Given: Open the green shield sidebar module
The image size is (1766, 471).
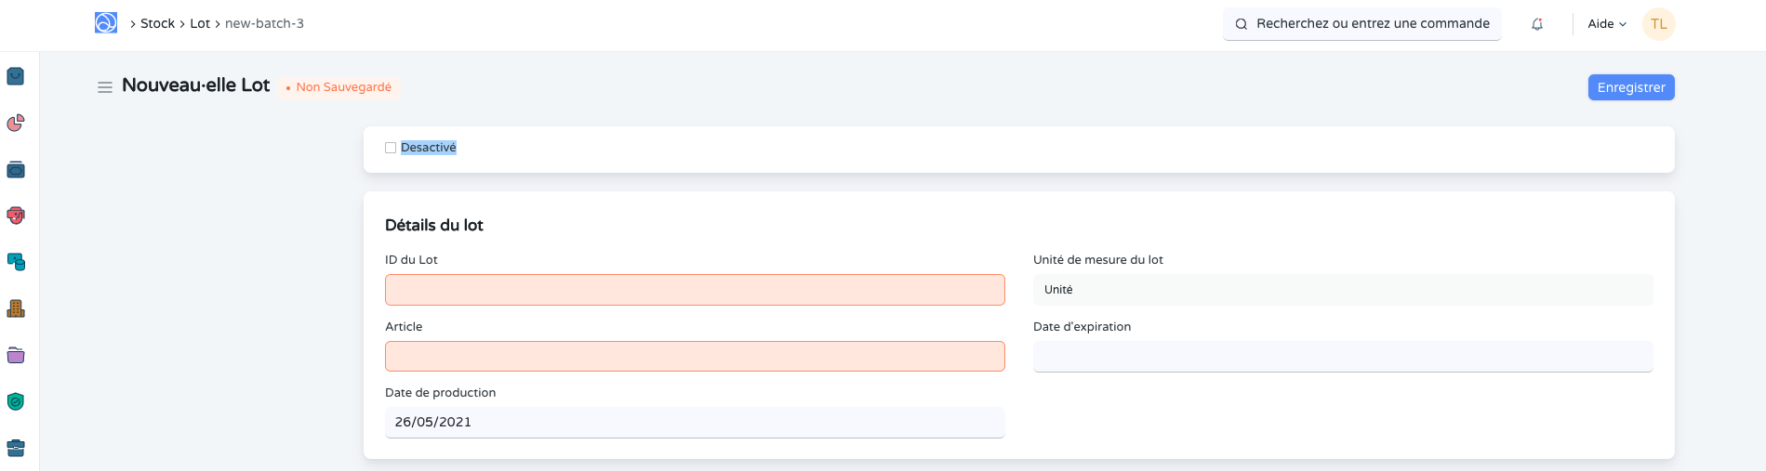Looking at the screenshot, I should [x=16, y=401].
